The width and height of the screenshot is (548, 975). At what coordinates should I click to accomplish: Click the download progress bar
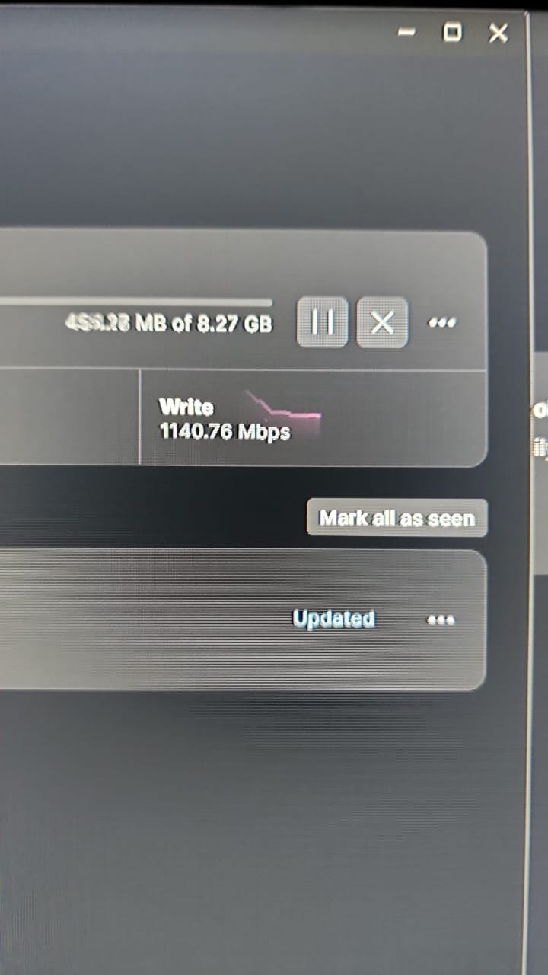click(135, 302)
